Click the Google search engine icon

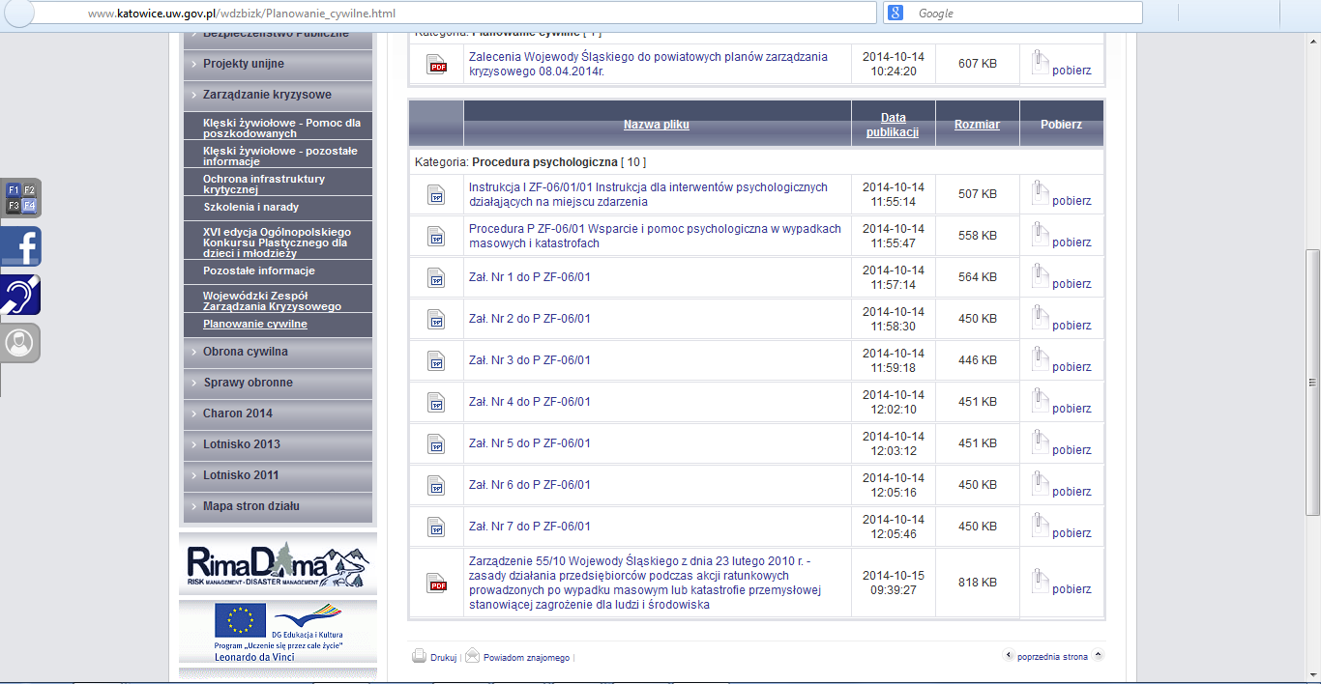[x=896, y=13]
